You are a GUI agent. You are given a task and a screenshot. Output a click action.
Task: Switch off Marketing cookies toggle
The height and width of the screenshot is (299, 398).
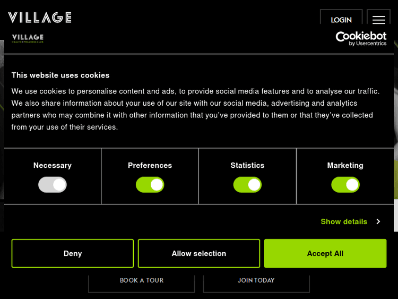tap(345, 185)
